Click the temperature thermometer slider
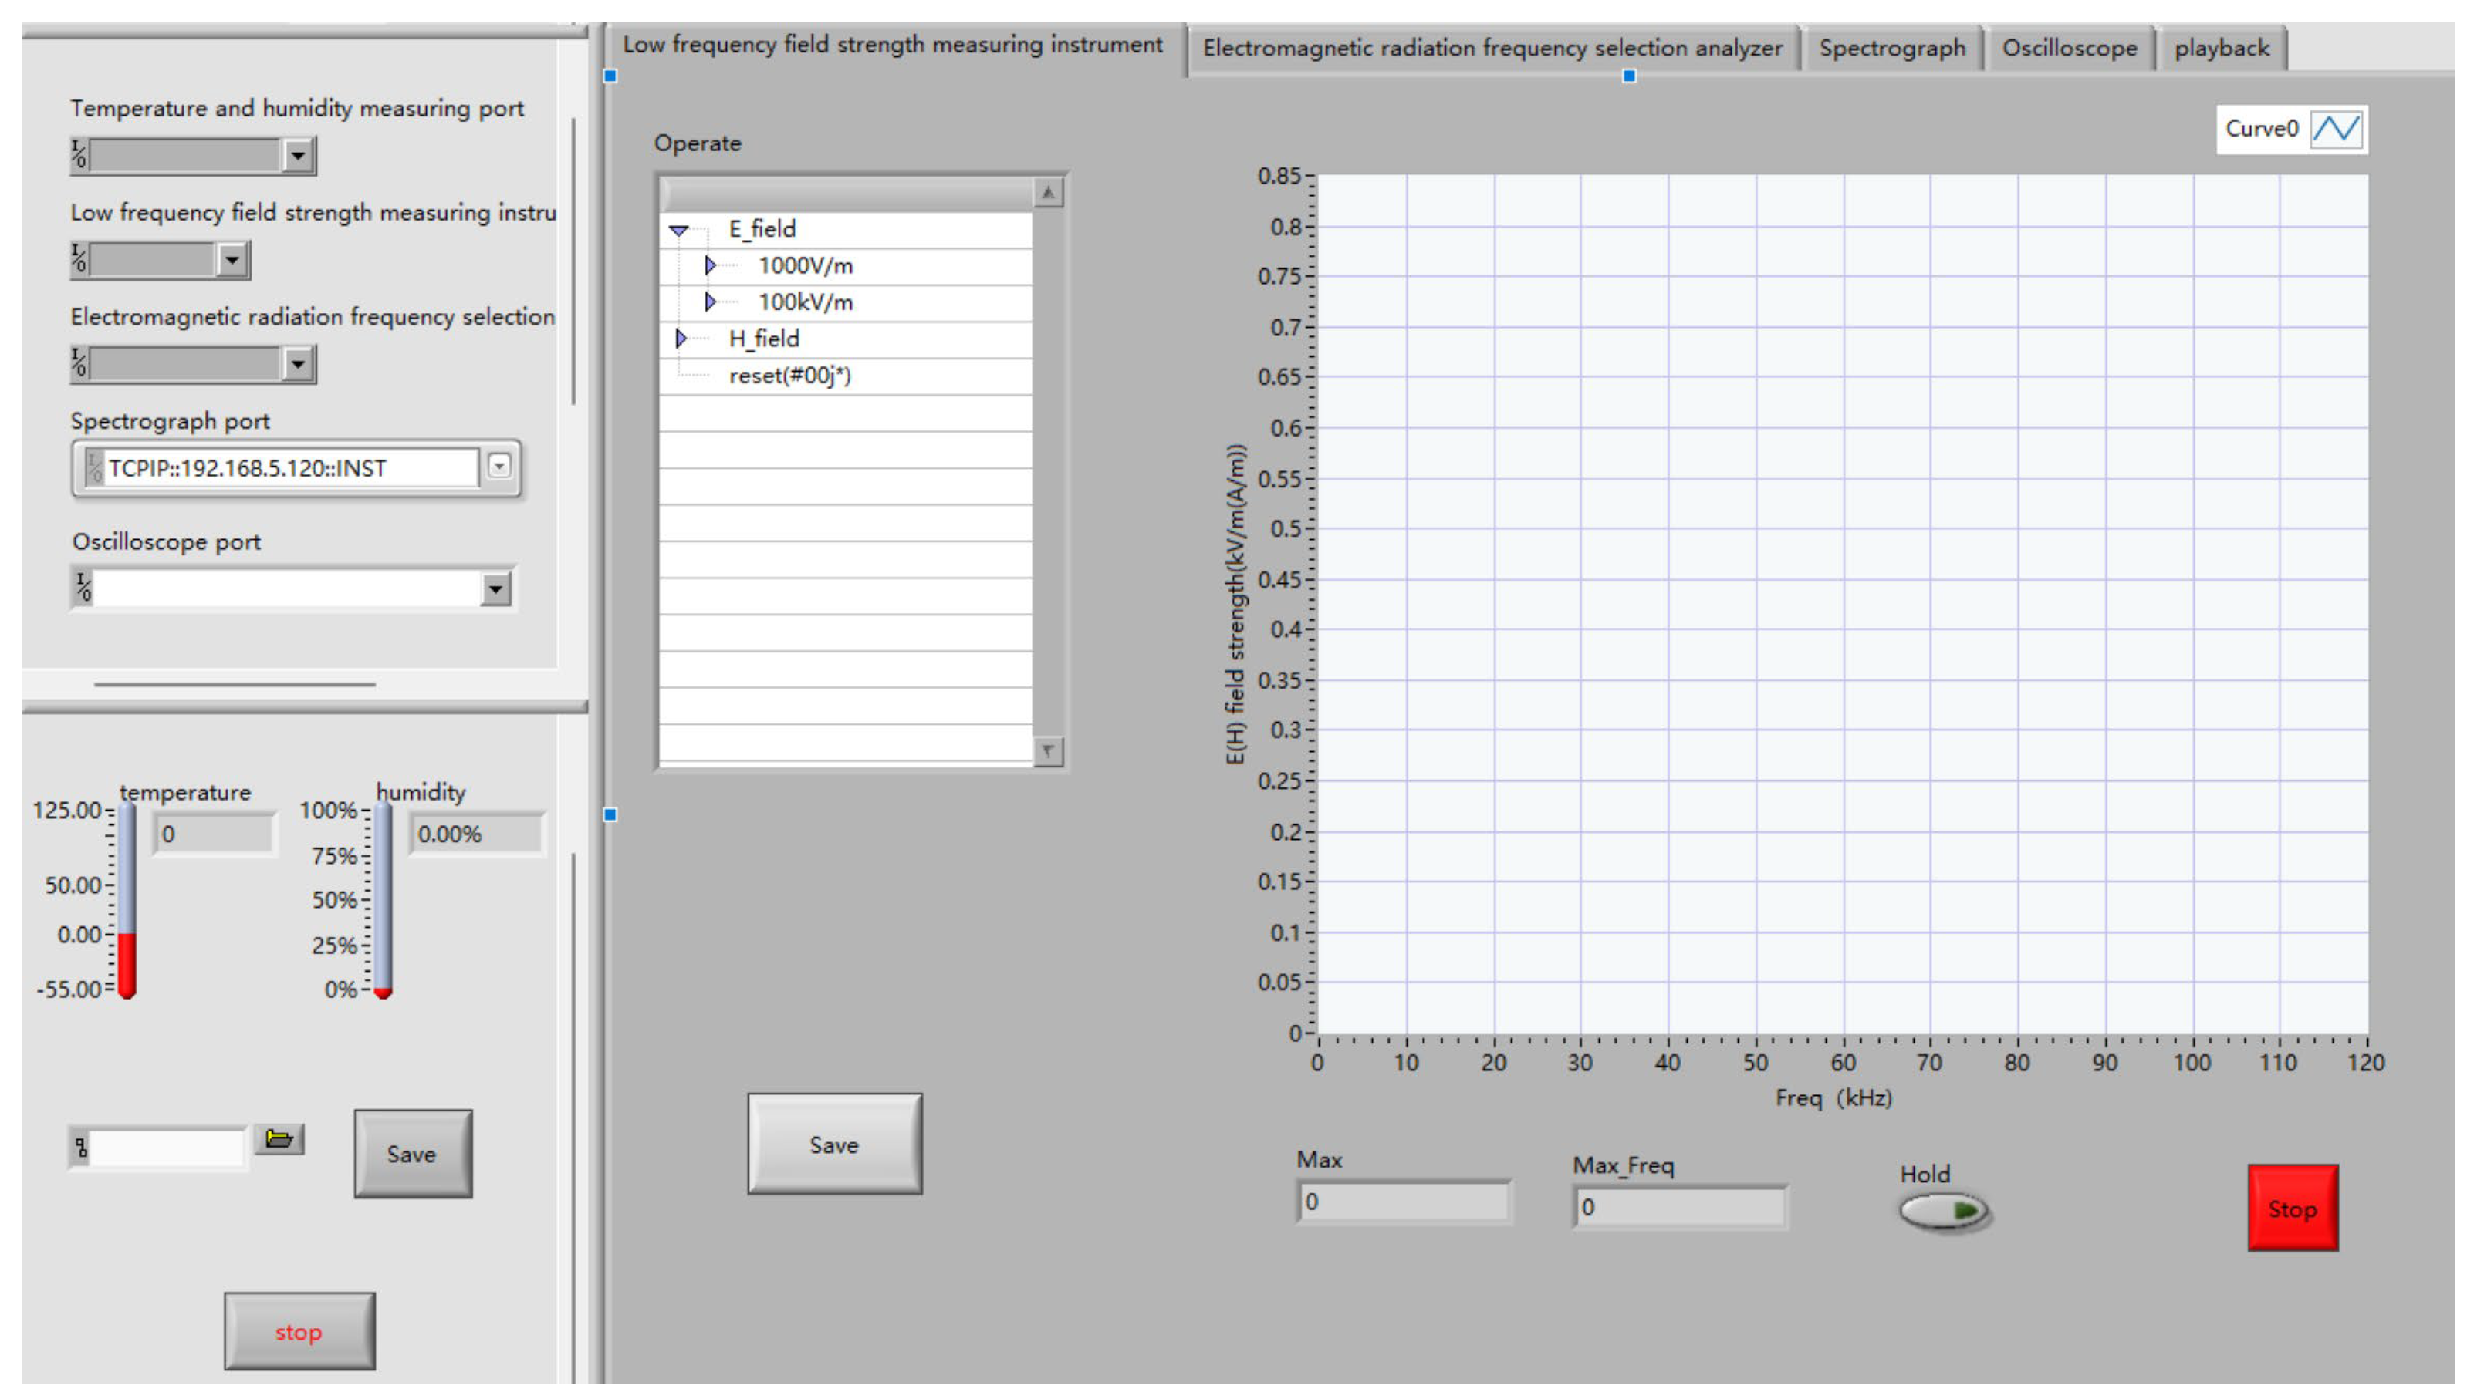The height and width of the screenshot is (1399, 2484). 127,901
